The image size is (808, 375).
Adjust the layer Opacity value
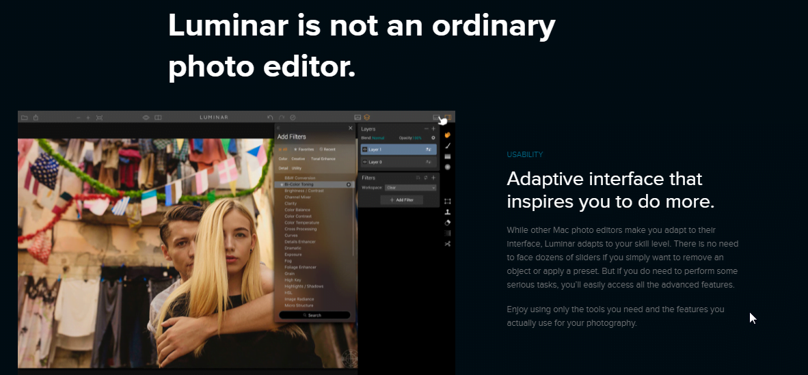click(417, 137)
